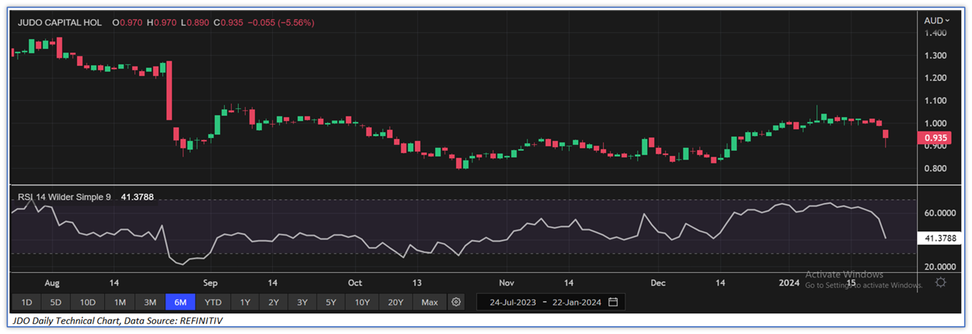Select the YTD range

213,302
